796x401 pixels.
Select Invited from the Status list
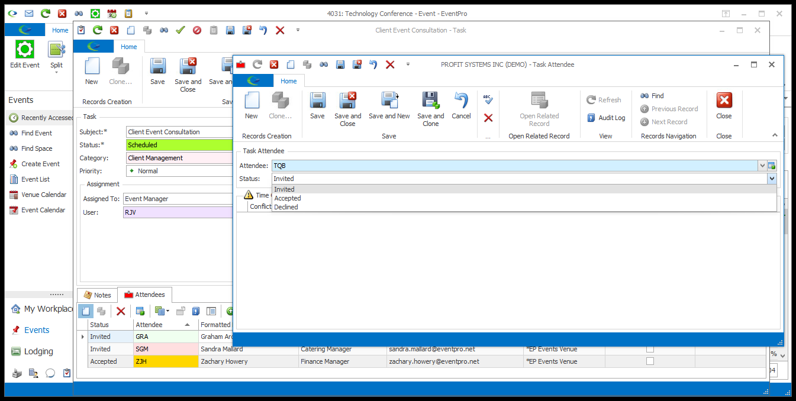(x=524, y=189)
